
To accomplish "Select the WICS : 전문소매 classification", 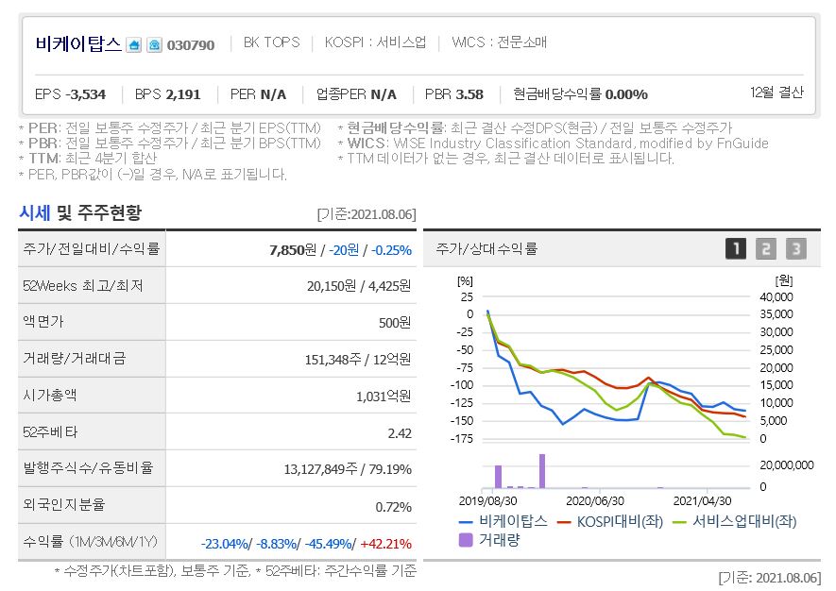I will point(499,42).
